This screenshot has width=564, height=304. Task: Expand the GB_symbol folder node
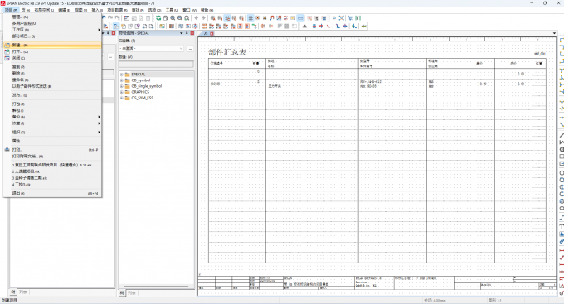click(122, 80)
